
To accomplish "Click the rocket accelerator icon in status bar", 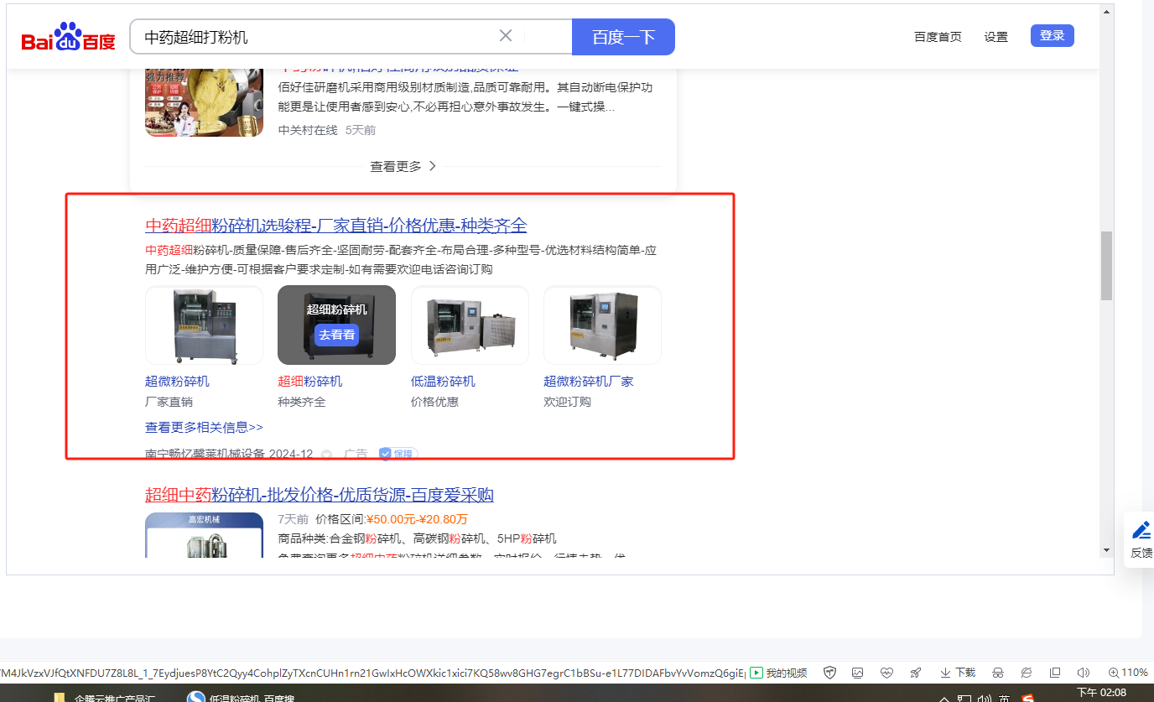I will (915, 673).
